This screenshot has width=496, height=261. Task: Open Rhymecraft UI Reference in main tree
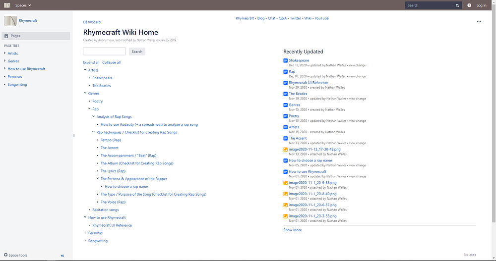pyautogui.click(x=112, y=225)
